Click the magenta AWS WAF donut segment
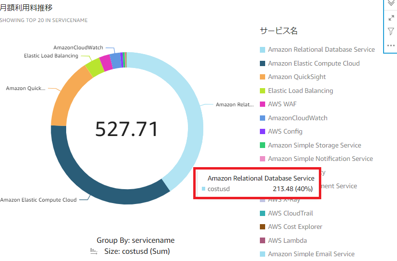This screenshot has width=397, height=261. [x=106, y=63]
